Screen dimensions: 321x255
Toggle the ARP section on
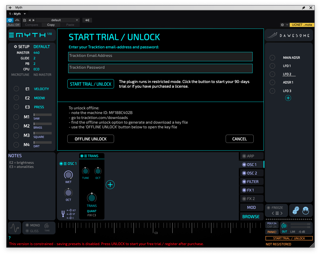click(244, 156)
